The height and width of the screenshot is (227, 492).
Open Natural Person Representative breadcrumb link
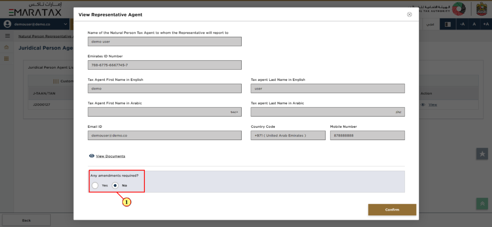coord(46,36)
